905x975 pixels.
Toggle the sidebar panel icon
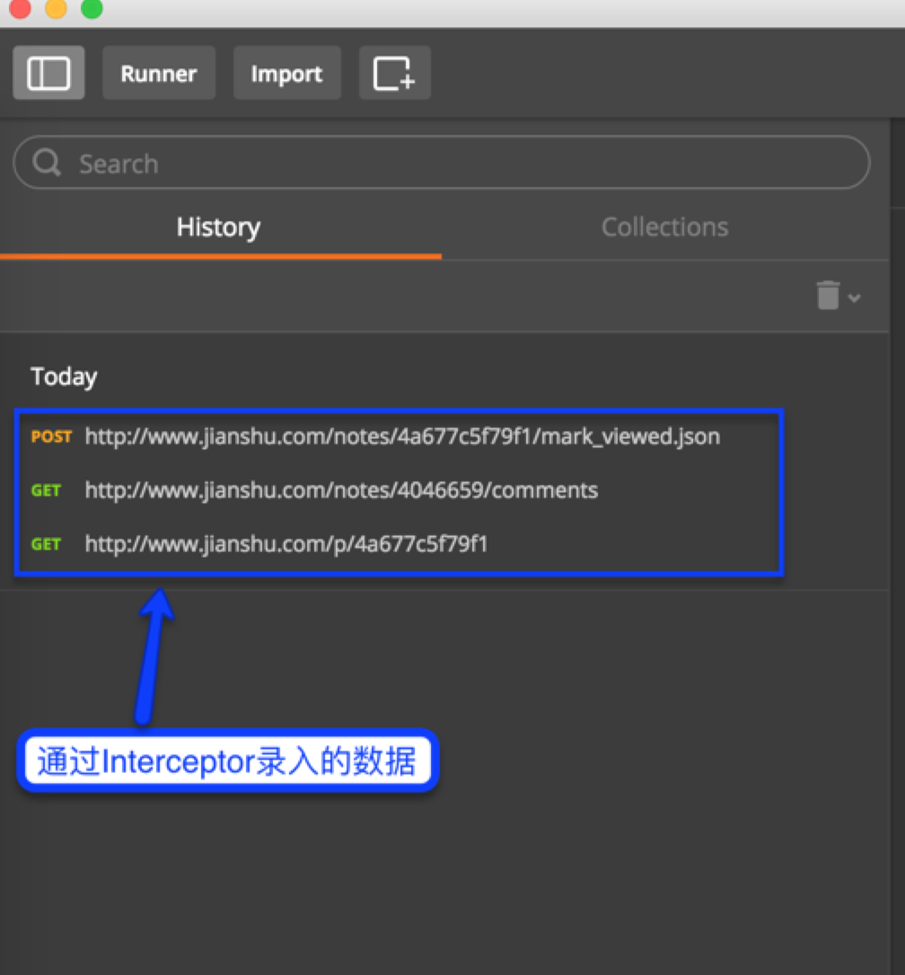tap(48, 73)
